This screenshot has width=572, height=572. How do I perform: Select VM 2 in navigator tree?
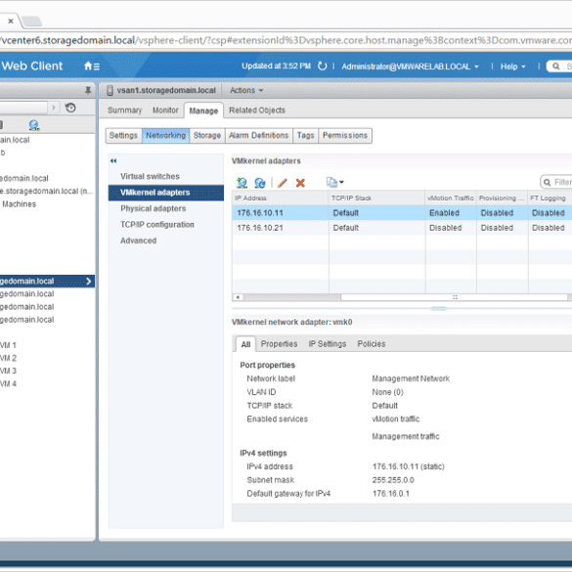[x=8, y=358]
